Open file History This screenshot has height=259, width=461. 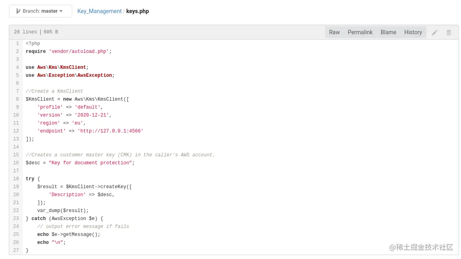coord(413,32)
